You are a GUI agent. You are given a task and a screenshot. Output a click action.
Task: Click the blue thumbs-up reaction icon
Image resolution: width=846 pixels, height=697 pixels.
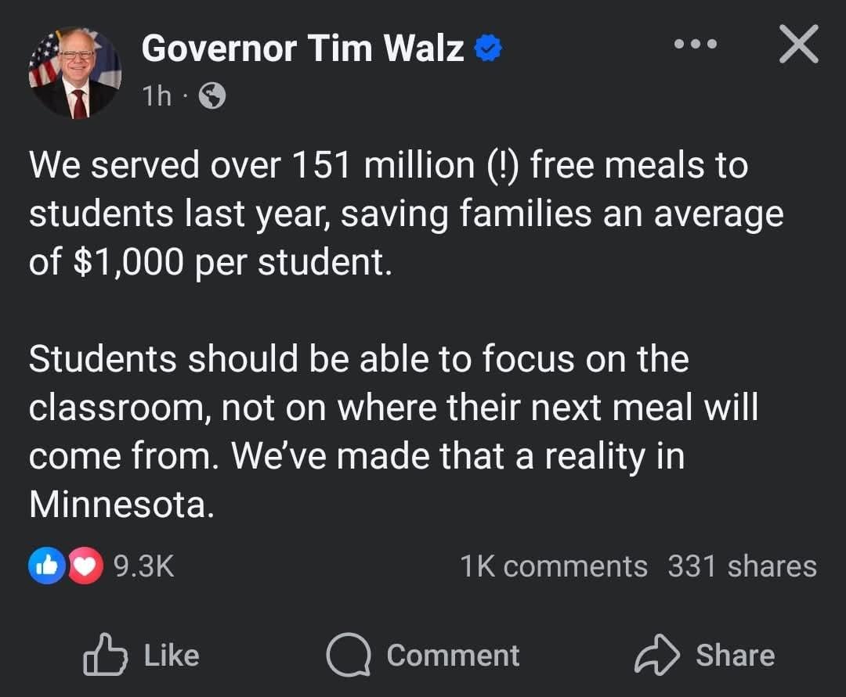[48, 566]
